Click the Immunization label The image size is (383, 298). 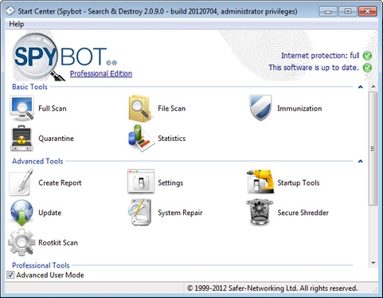coord(299,108)
